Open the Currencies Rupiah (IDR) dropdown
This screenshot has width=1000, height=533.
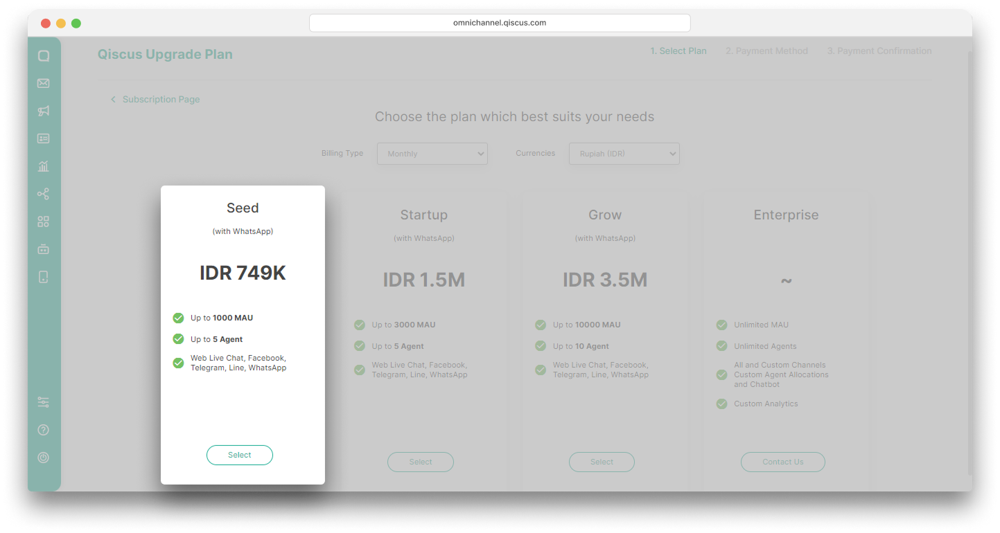(x=624, y=154)
